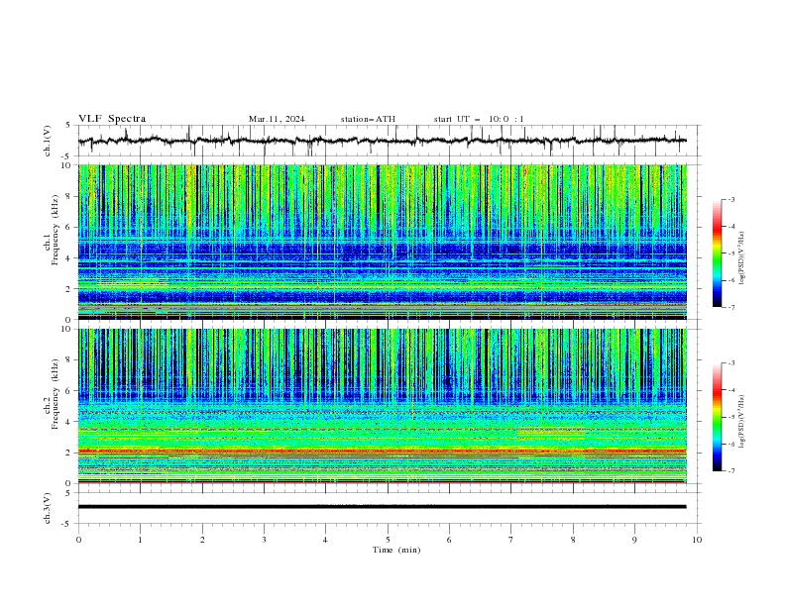Select the "start UT = 10:0 :1" text

point(479,119)
